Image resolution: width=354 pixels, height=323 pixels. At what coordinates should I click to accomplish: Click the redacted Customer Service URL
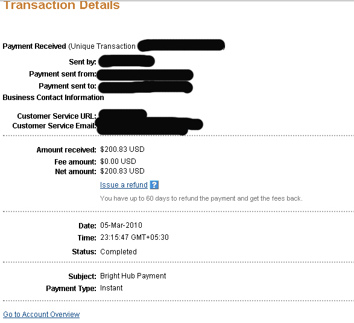pyautogui.click(x=123, y=113)
